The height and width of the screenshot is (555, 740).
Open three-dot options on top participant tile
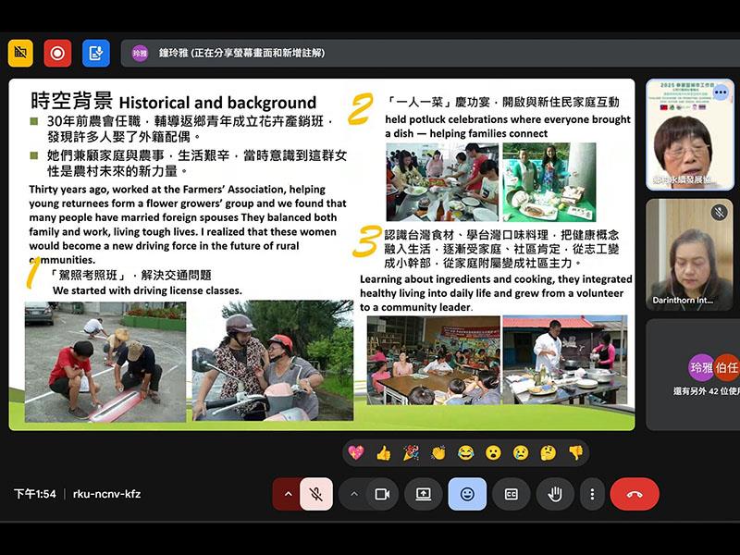pos(720,92)
